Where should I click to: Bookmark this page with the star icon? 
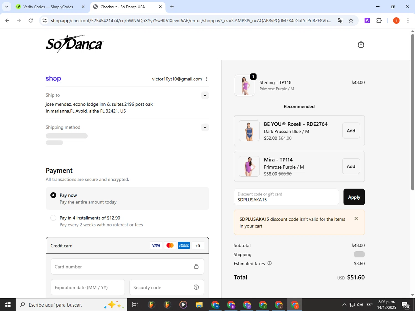click(351, 20)
